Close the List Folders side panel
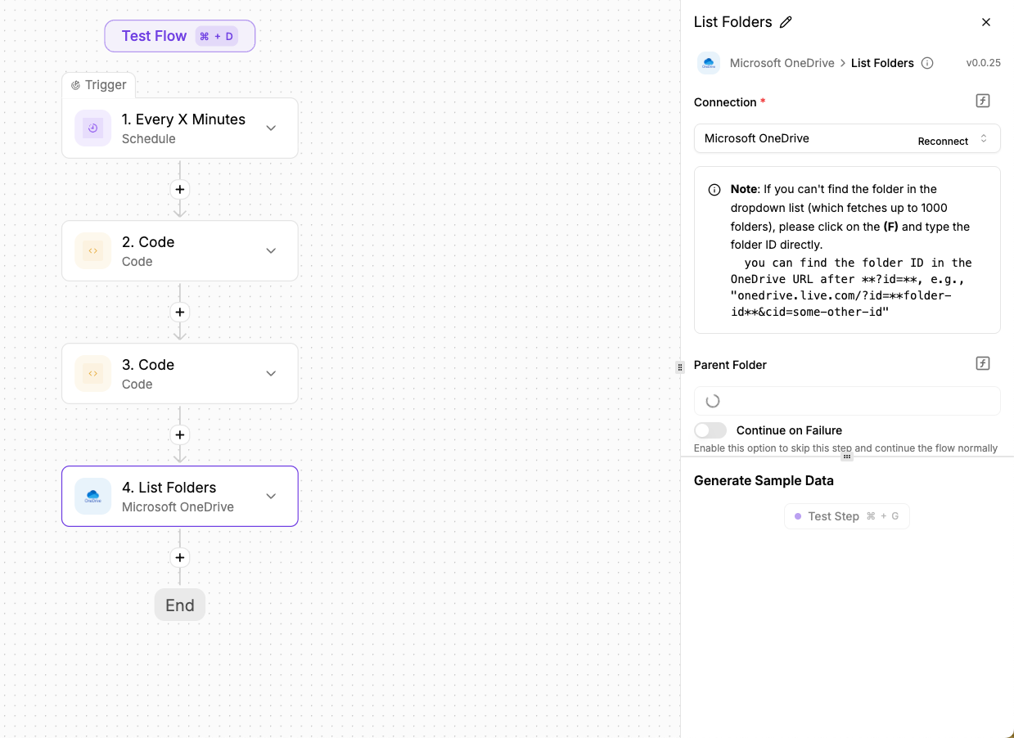1014x738 pixels. tap(986, 22)
